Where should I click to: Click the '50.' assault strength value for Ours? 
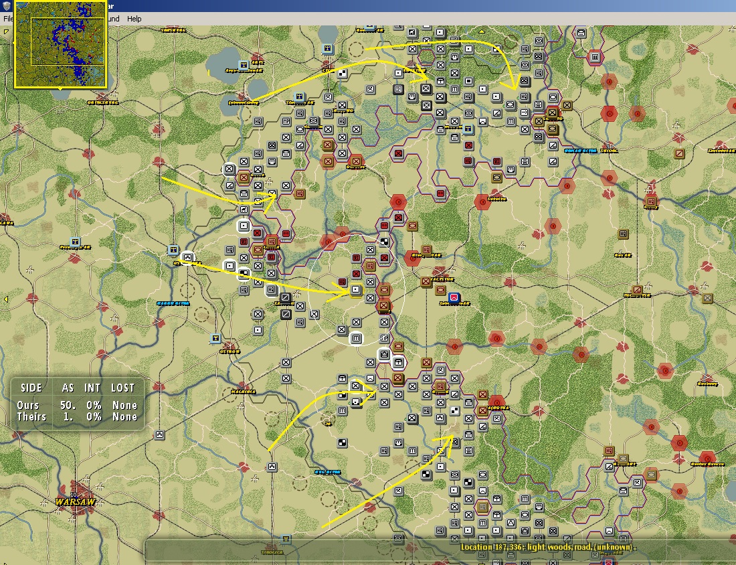pyautogui.click(x=68, y=405)
